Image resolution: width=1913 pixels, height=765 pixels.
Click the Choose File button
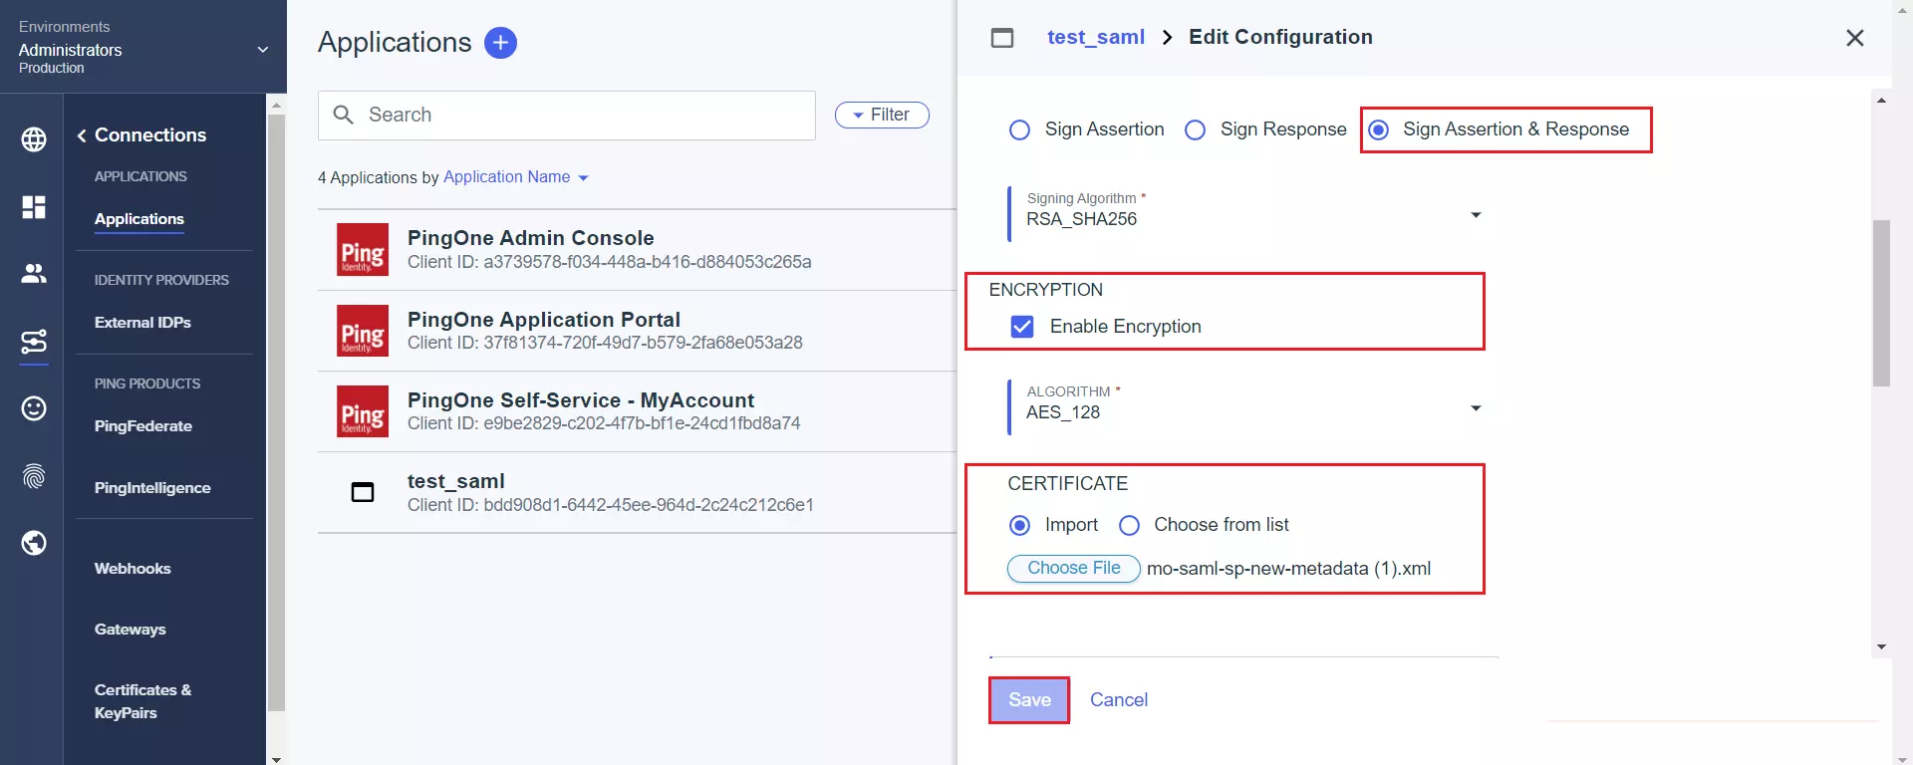tap(1074, 568)
